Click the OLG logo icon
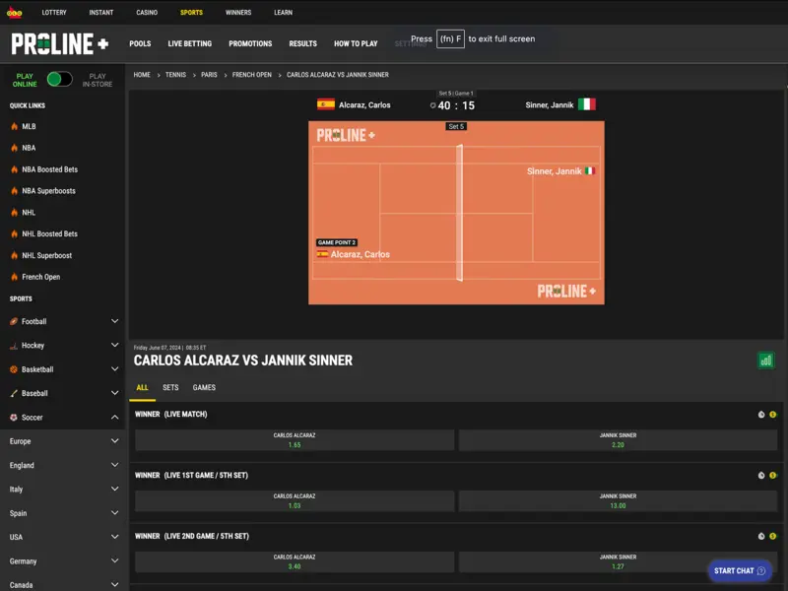 [x=14, y=13]
